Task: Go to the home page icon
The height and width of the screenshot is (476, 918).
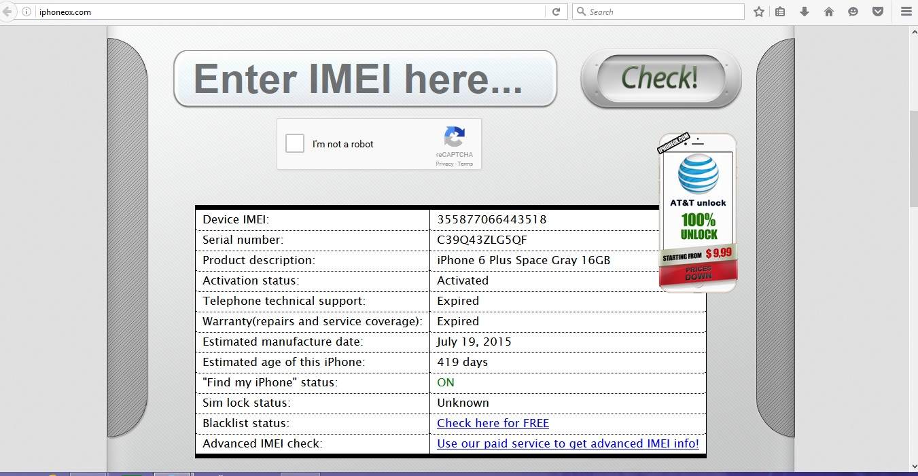Action: click(829, 12)
